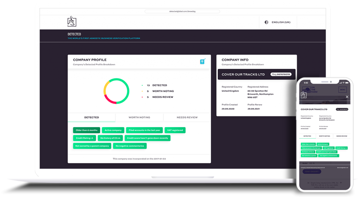Click the 'VAT registered' tag on phone
This screenshot has width=358, height=198.
point(329,148)
